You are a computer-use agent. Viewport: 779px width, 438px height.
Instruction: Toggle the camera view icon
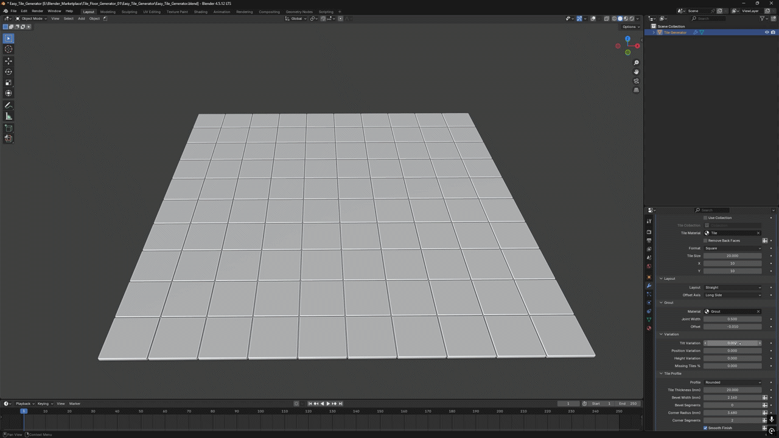coord(636,81)
